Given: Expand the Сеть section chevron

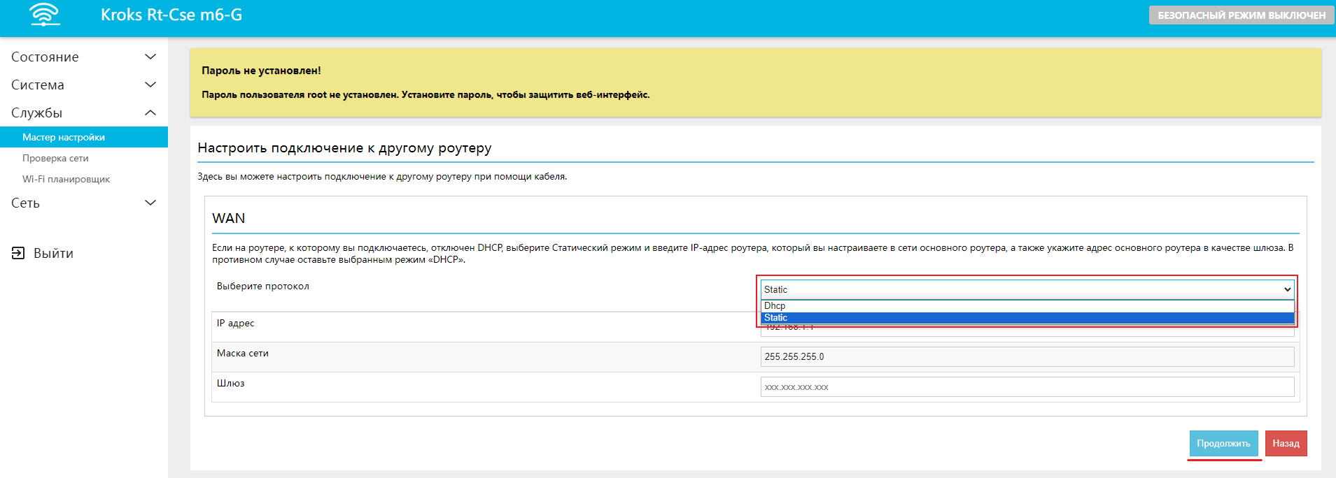Looking at the screenshot, I should click(x=150, y=203).
